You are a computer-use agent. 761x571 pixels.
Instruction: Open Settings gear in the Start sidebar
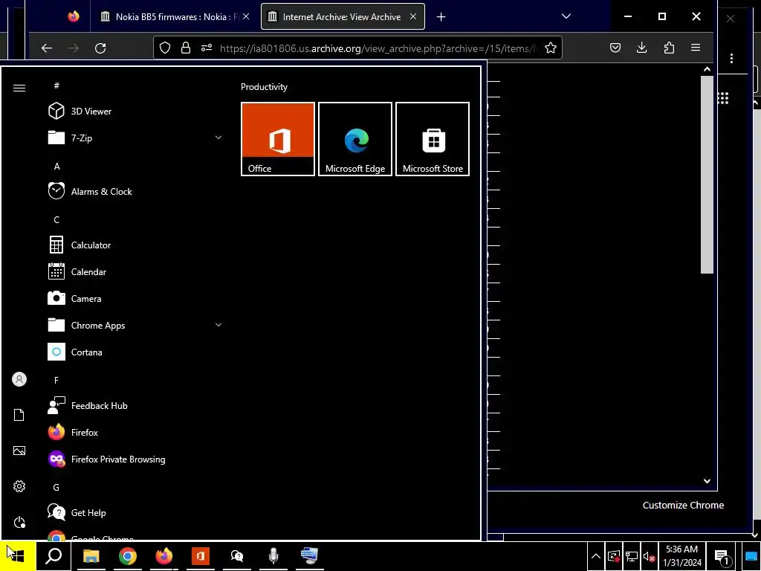coord(19,486)
